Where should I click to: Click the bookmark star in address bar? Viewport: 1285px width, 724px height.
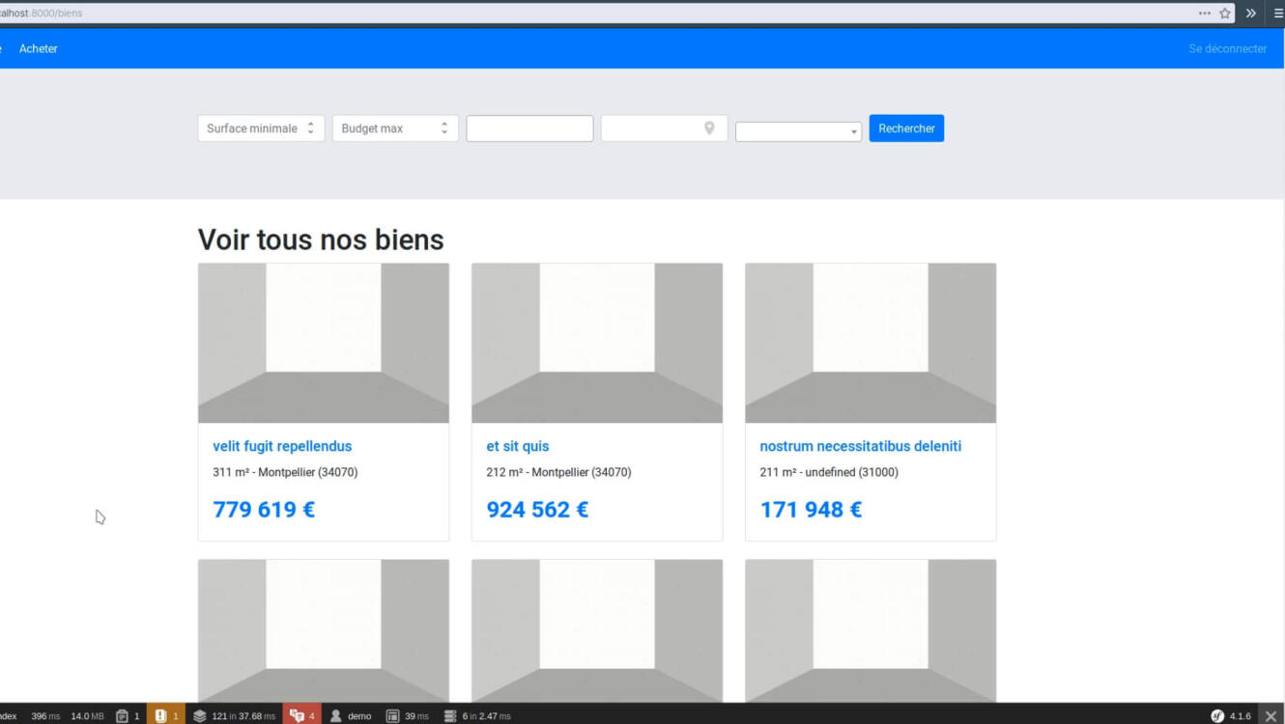pos(1225,14)
